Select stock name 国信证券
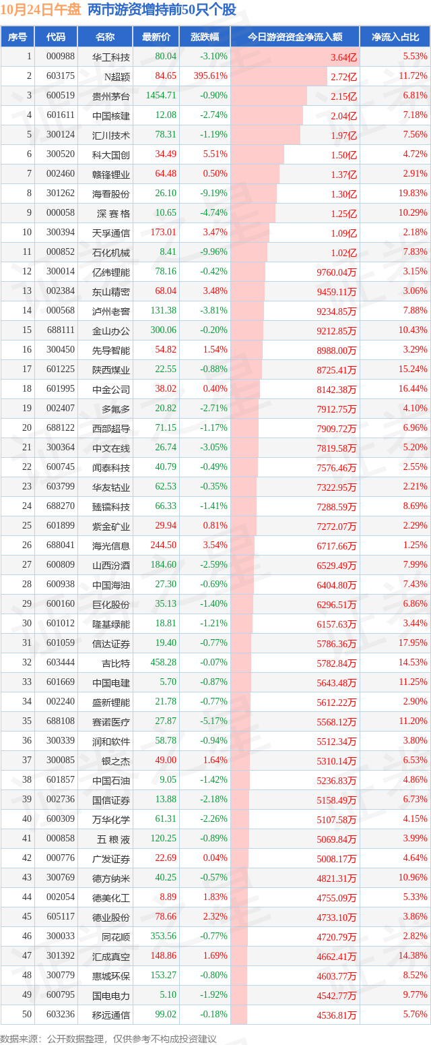The width and height of the screenshot is (431, 1045). pyautogui.click(x=111, y=800)
